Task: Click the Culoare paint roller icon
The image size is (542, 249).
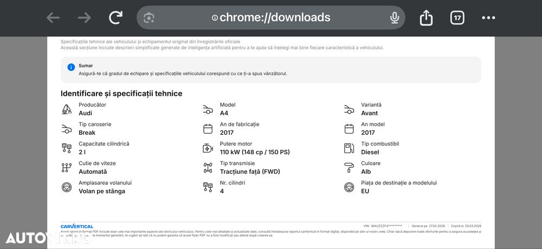Action: pos(349,167)
